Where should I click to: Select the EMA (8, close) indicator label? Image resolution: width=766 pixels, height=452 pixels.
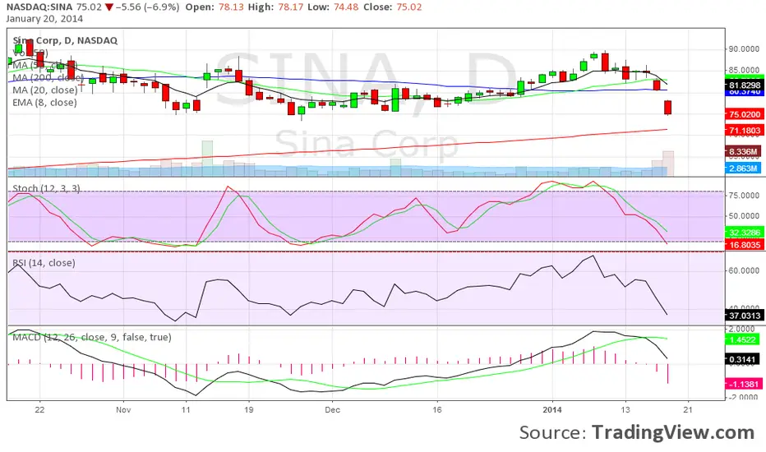coord(44,103)
